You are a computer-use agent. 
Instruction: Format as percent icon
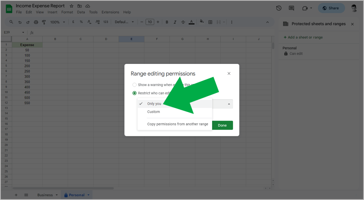tap(81, 22)
